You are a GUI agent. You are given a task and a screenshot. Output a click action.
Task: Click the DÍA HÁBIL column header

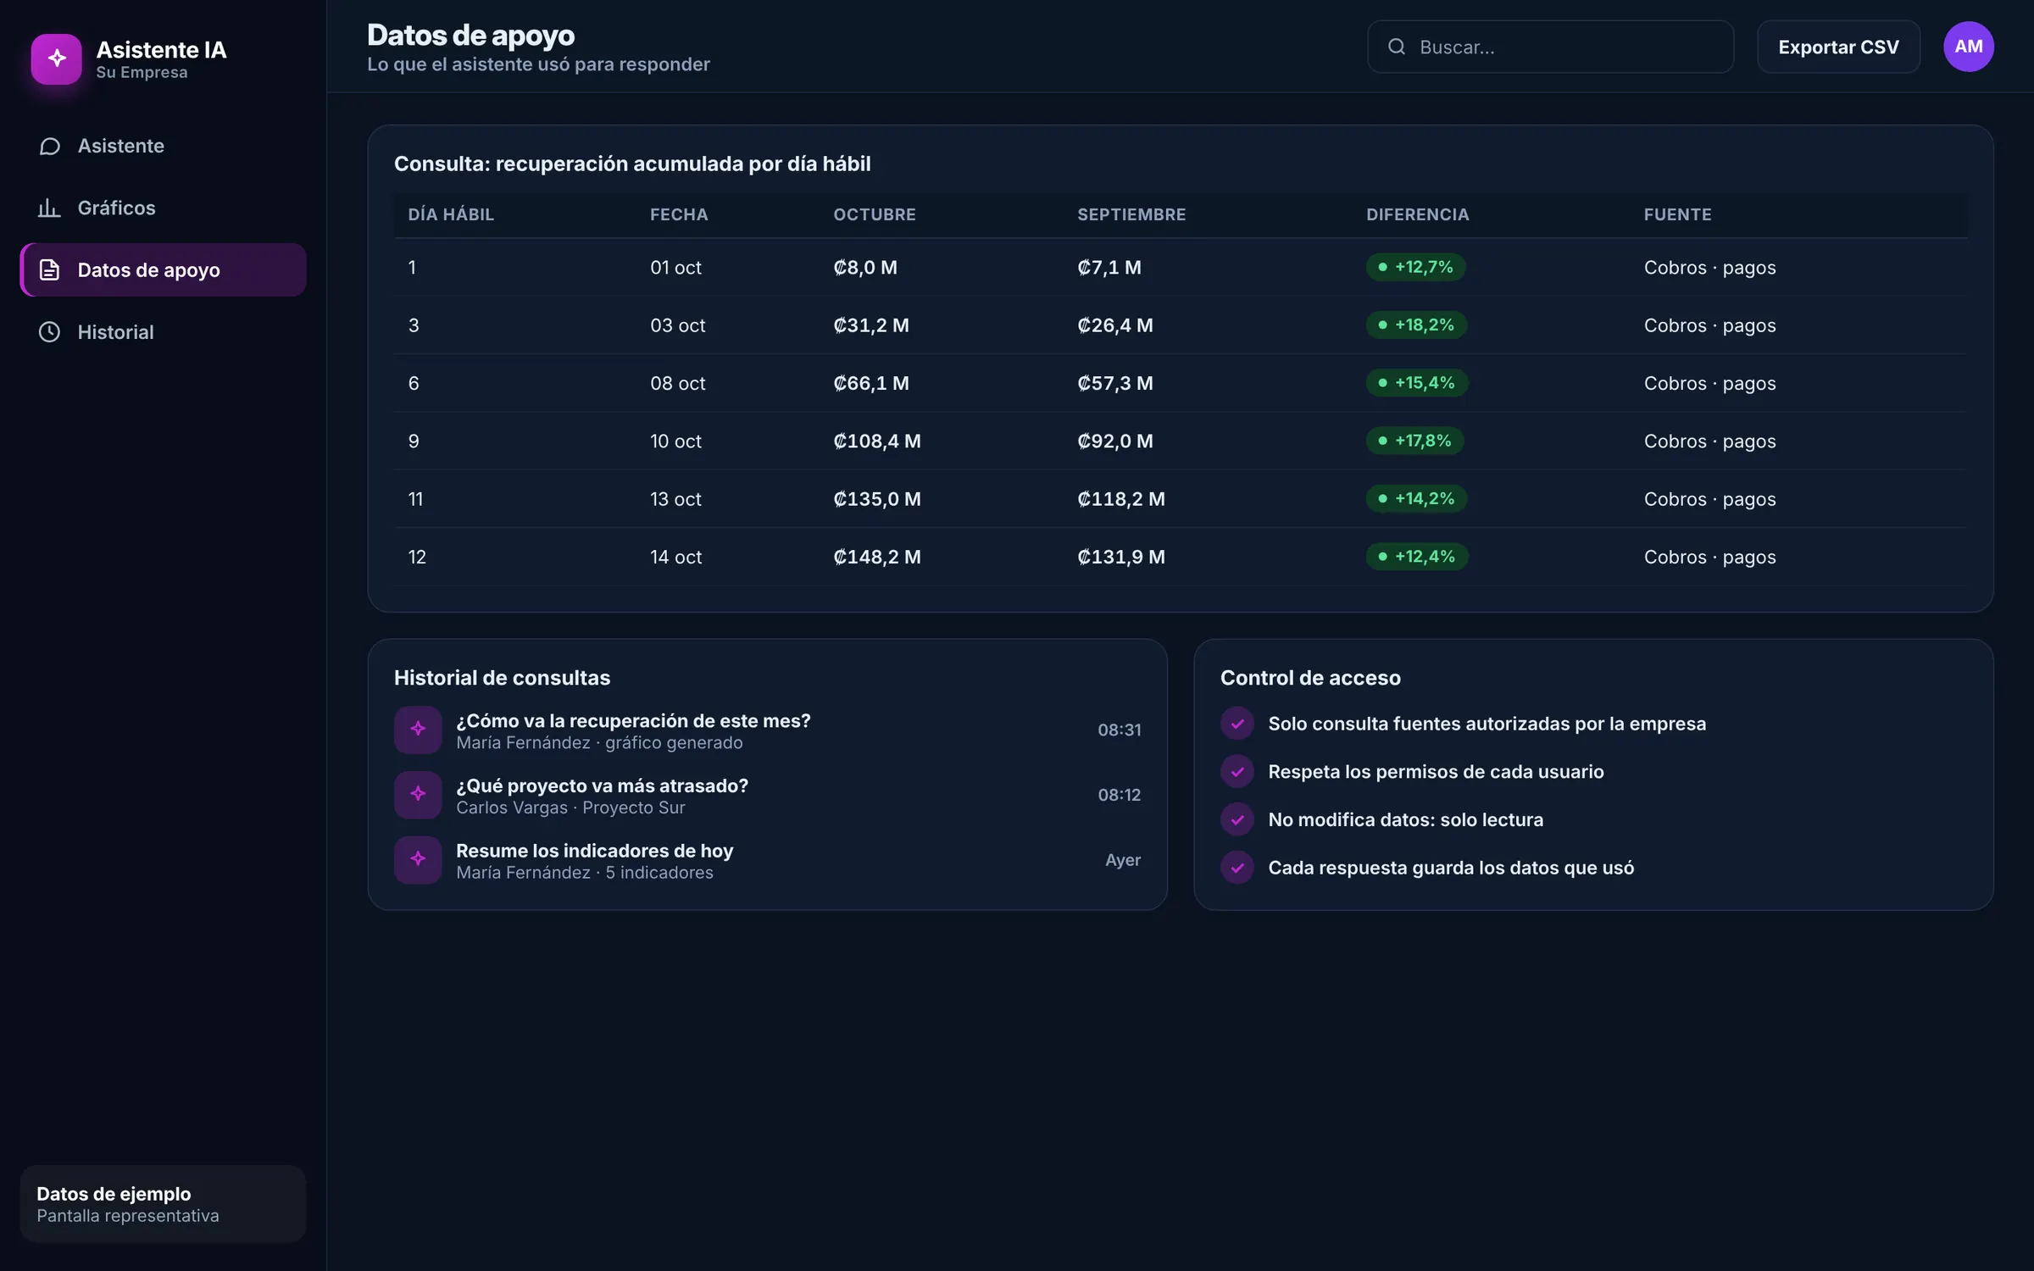point(451,215)
